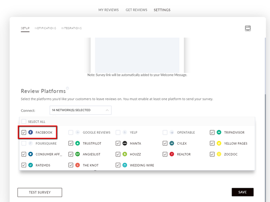Click the chevron arrow in Connect dropdown
The width and height of the screenshot is (270, 202).
(x=107, y=110)
